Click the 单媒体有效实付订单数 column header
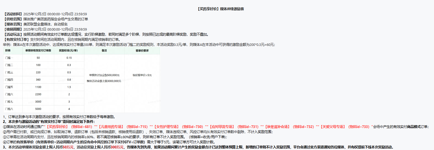Image resolution: width=434 pixels, height=150 pixels. (38, 50)
